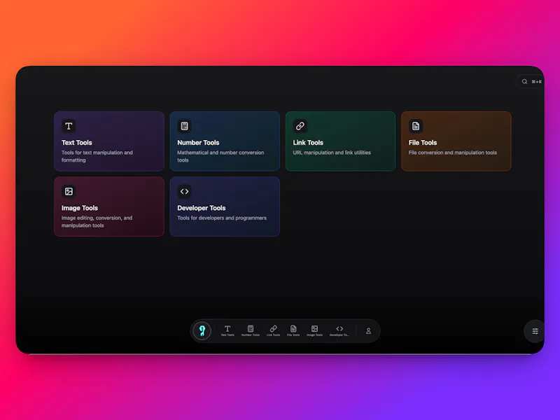Open the user profile icon in dock
Image resolution: width=560 pixels, height=420 pixels.
(368, 331)
